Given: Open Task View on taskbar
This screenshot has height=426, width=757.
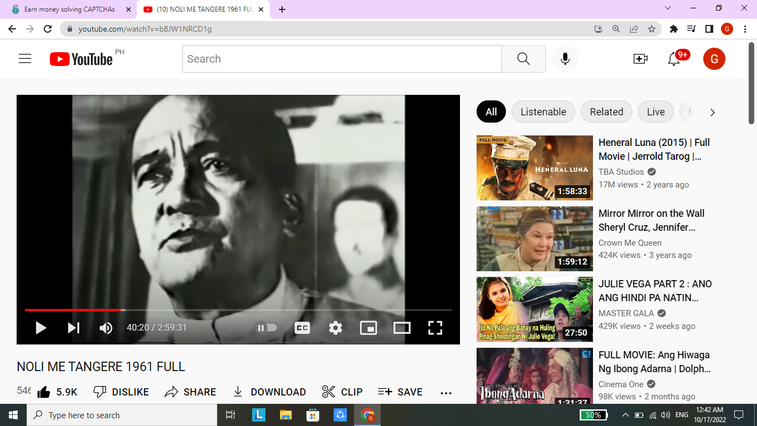Looking at the screenshot, I should click(x=231, y=415).
